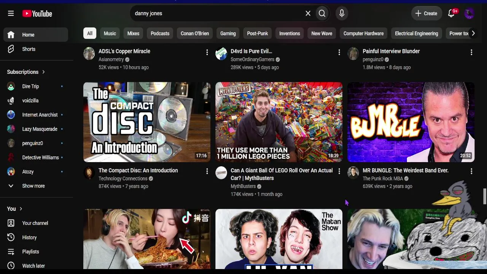This screenshot has height=274, width=487.
Task: Click the page vertical scrollbar thumb
Action: tap(485, 196)
